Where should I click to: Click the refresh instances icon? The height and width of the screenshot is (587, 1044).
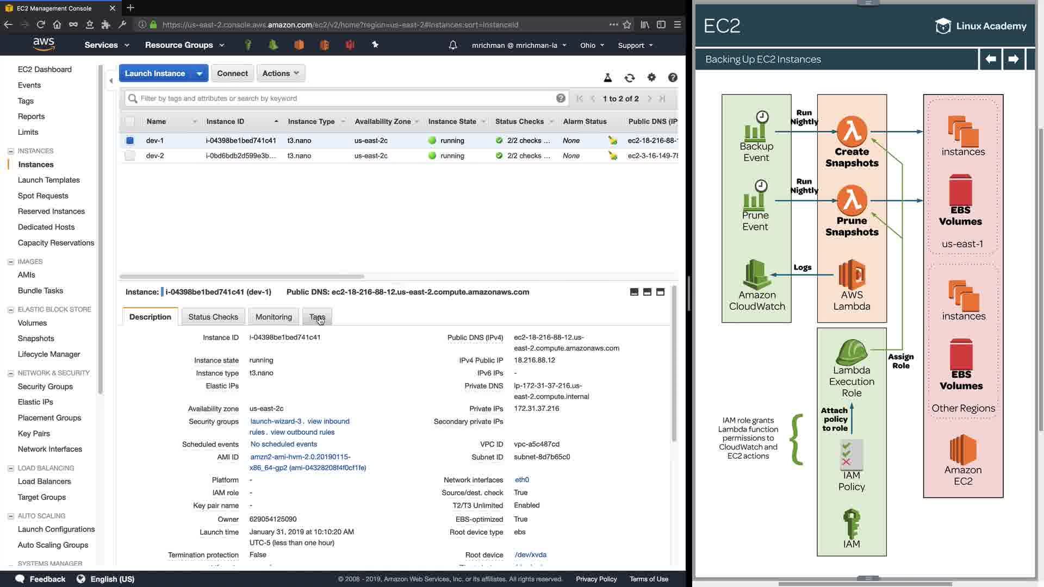pyautogui.click(x=630, y=78)
